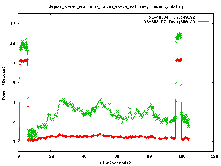Click the Power (Kelvin) y-axis label

pyautogui.click(x=3, y=83)
